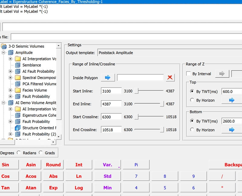Select the Semblance volume icon in tree
The height and width of the screenshot is (196, 242).
[x=18, y=65]
